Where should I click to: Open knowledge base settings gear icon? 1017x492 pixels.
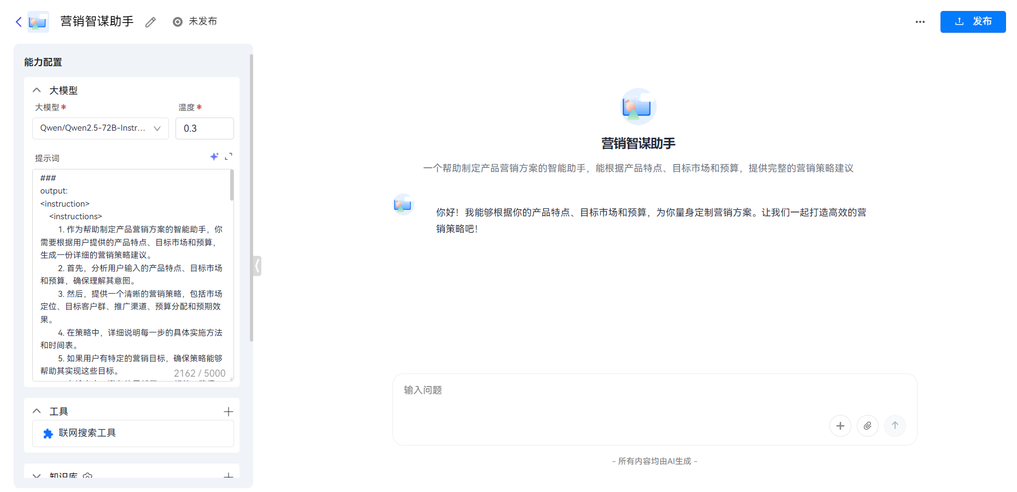pyautogui.click(x=88, y=476)
